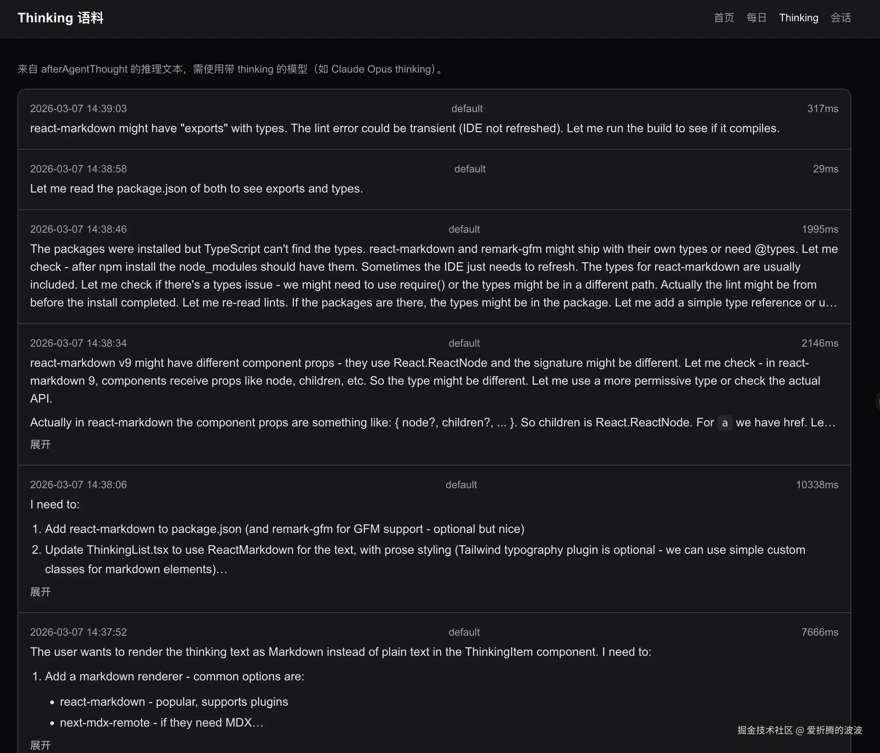This screenshot has width=880, height=753.
Task: Go to the 首页 nav page
Action: (x=724, y=18)
